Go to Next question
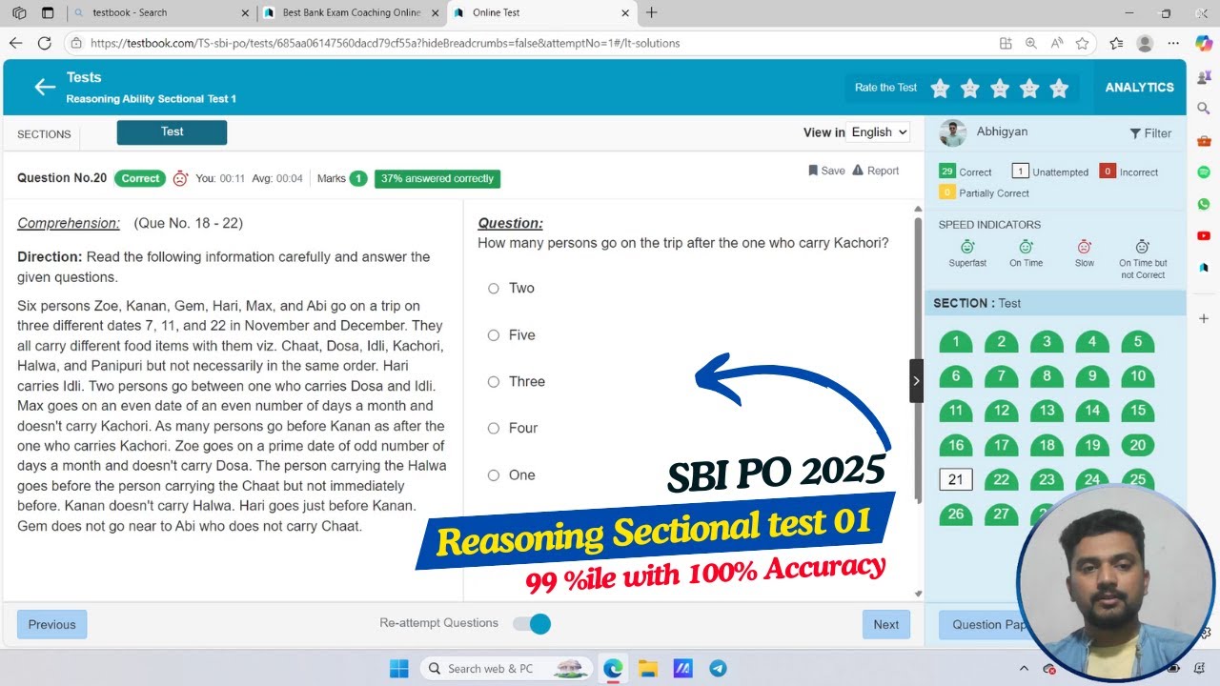The width and height of the screenshot is (1220, 686). (886, 625)
